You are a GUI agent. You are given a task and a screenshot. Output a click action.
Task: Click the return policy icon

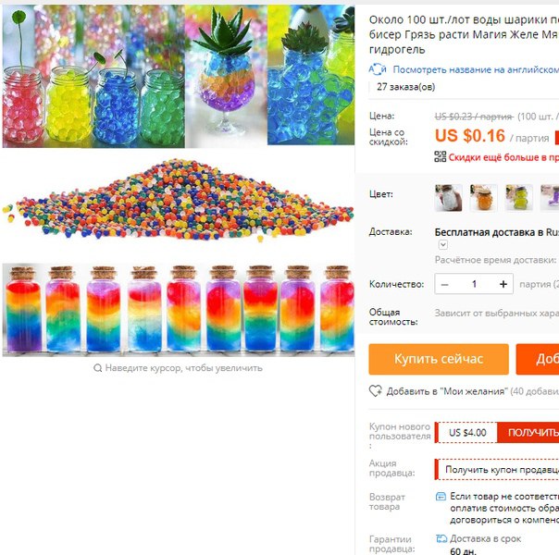(441, 496)
